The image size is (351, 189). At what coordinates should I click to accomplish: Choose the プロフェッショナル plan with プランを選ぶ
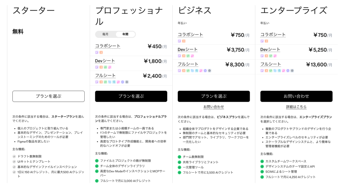[x=131, y=96]
